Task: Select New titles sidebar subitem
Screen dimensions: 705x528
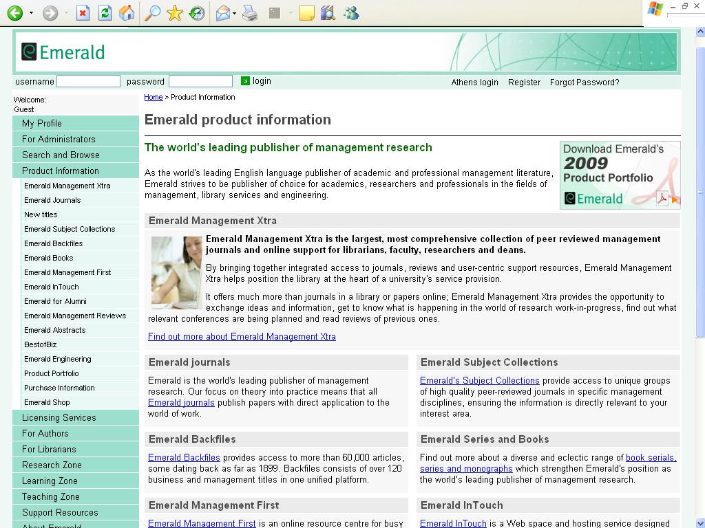Action: click(80, 214)
